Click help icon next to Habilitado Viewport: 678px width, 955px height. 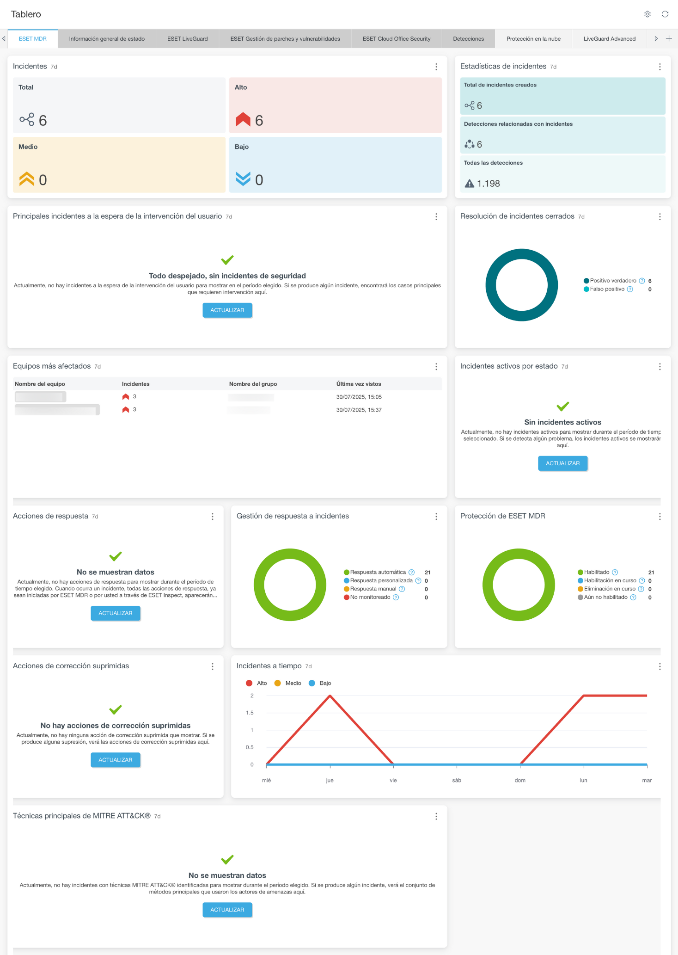pyautogui.click(x=615, y=573)
